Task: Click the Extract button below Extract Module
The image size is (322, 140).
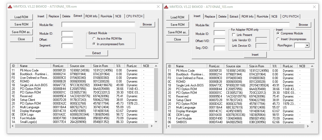Action: point(96,53)
